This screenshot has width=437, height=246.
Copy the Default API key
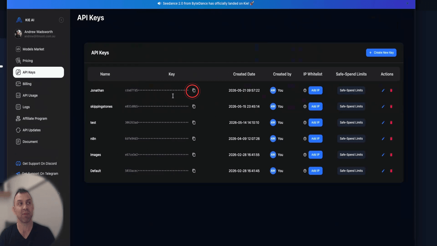[194, 171]
